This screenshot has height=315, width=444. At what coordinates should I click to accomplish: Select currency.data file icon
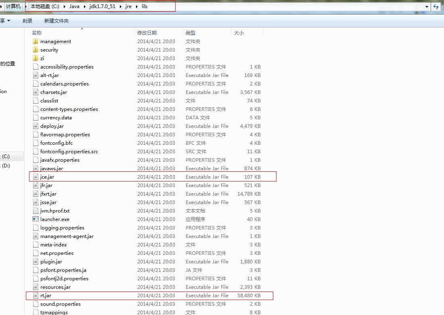[36, 117]
